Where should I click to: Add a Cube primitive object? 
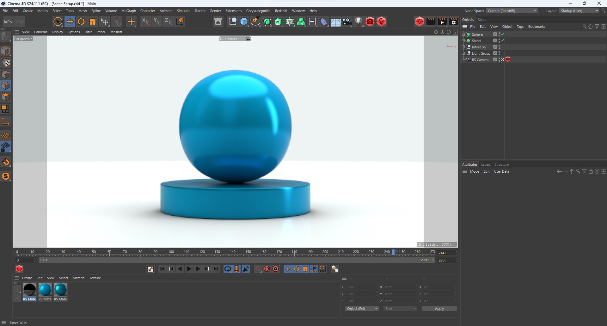[x=244, y=22]
